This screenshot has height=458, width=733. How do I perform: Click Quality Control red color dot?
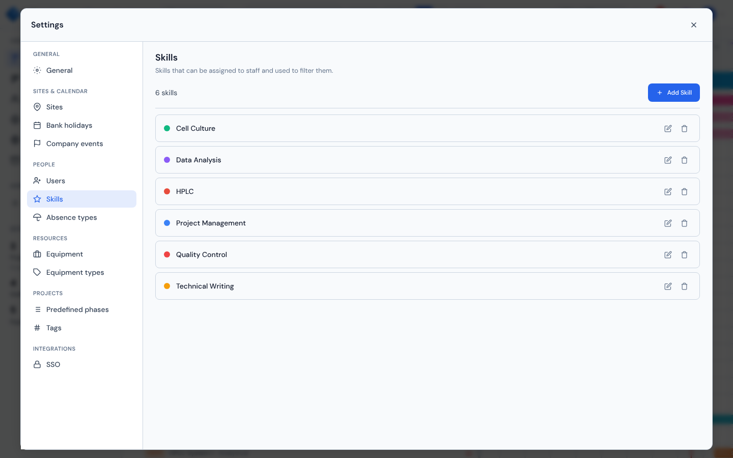pyautogui.click(x=167, y=254)
